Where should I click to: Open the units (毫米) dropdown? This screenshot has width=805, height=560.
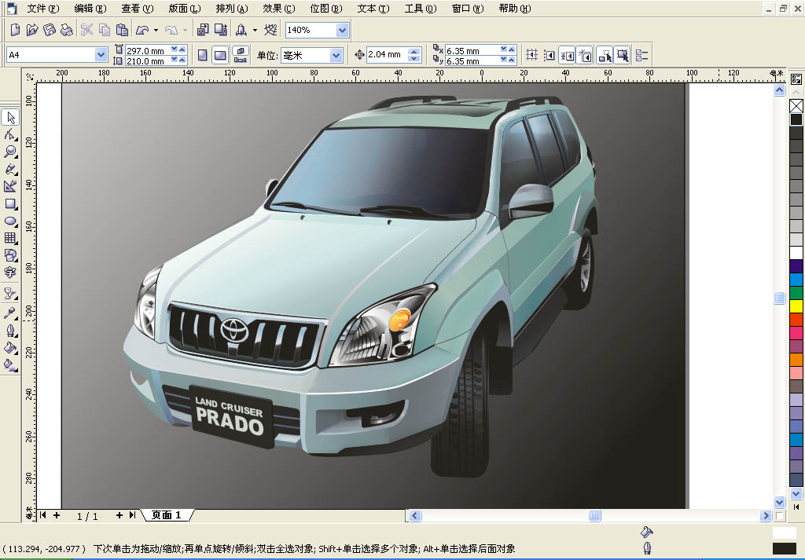[336, 55]
